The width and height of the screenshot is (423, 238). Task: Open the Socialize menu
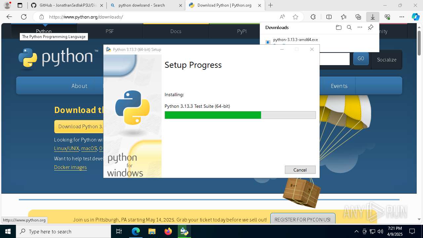click(387, 59)
